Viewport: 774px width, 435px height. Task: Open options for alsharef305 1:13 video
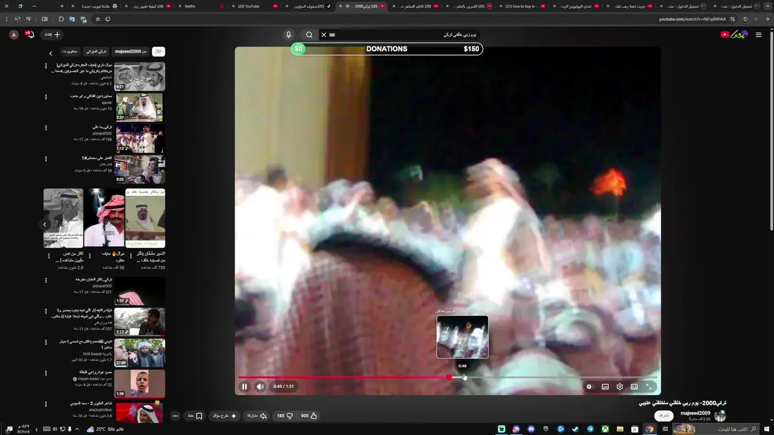45,127
